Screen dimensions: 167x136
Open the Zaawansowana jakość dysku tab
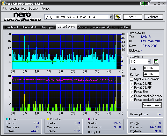[96, 27]
